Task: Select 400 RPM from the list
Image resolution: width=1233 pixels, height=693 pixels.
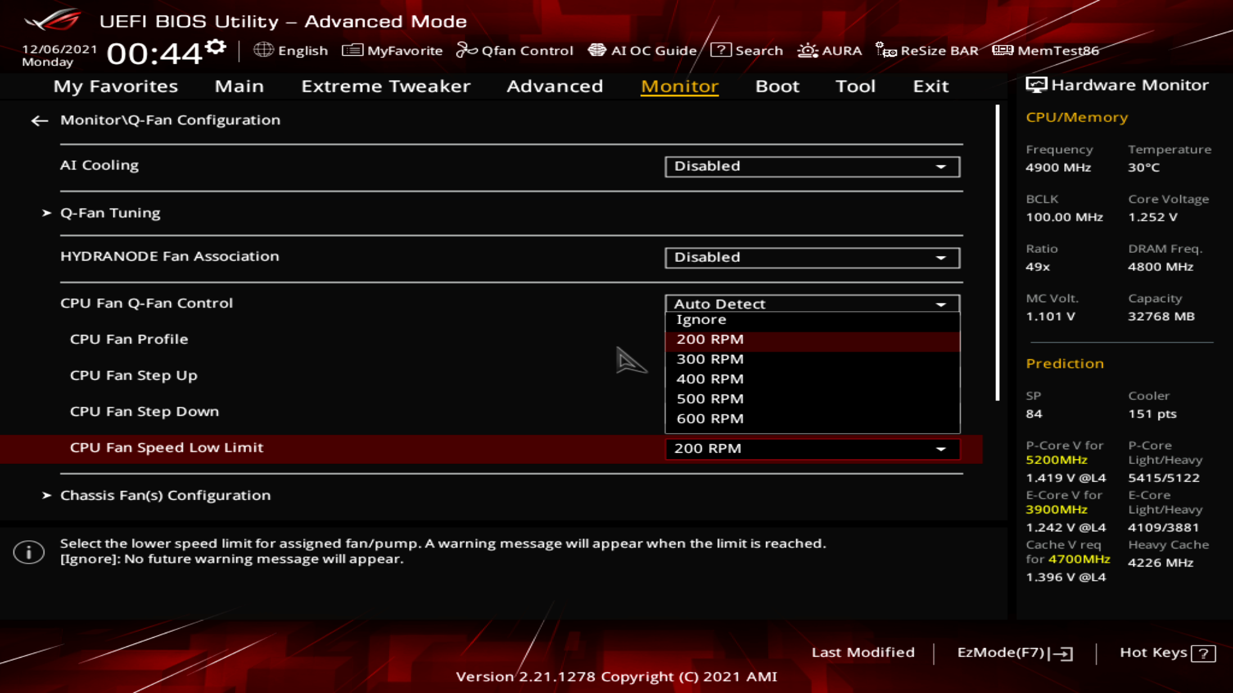Action: pos(710,379)
